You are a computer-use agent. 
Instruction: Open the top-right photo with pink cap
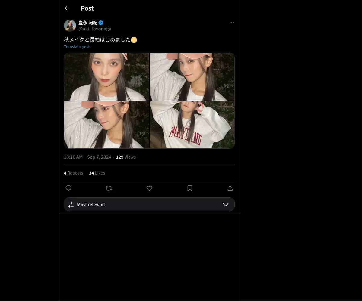(192, 77)
